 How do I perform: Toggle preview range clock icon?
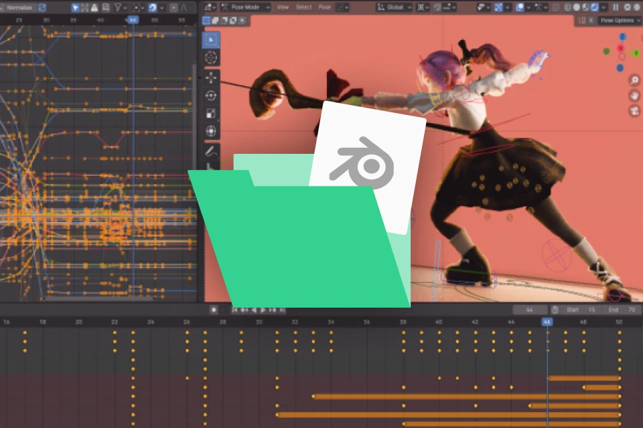click(x=555, y=310)
